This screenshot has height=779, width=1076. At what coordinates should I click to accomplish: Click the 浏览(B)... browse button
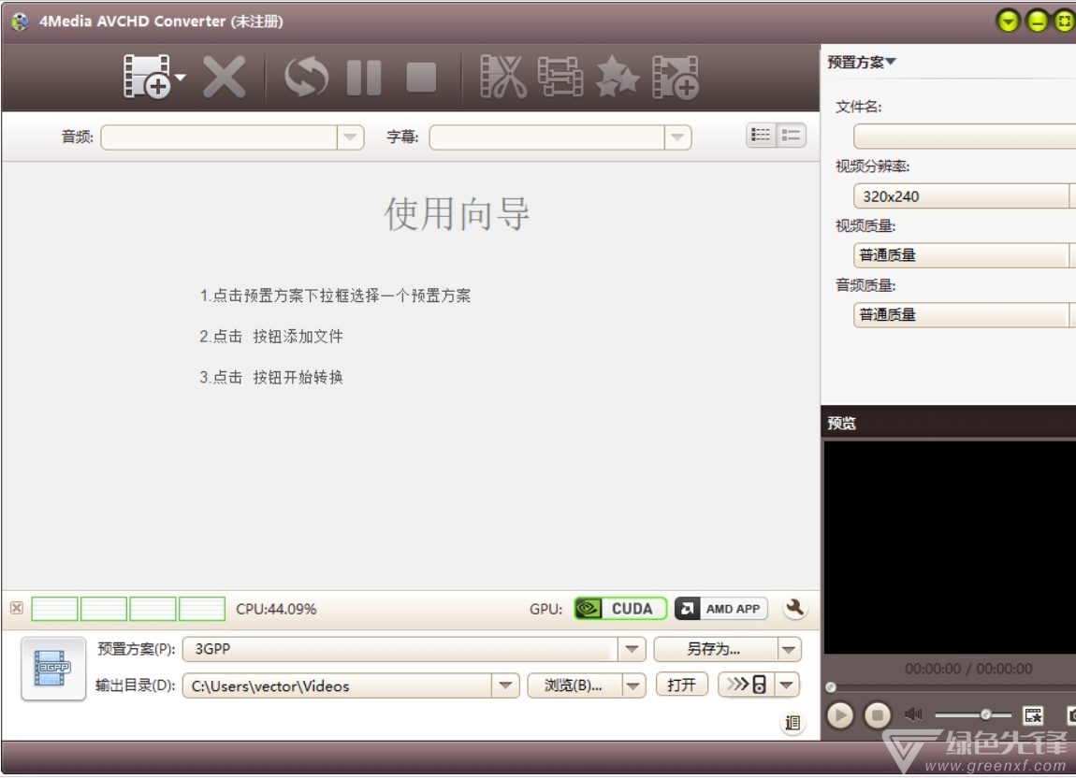(574, 685)
